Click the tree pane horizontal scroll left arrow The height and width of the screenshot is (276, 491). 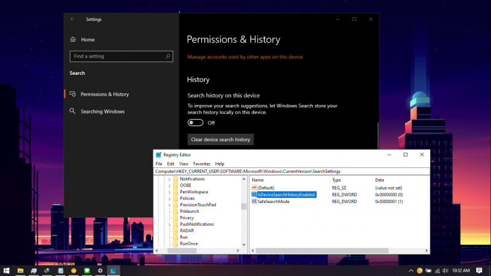157,251
